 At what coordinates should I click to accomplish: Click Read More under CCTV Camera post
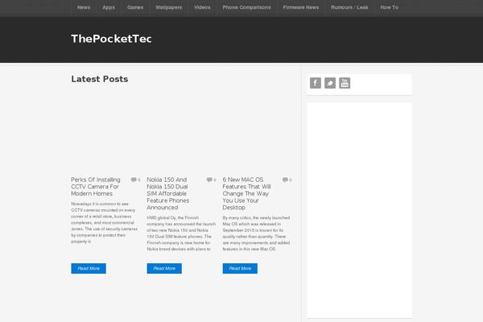coord(89,268)
